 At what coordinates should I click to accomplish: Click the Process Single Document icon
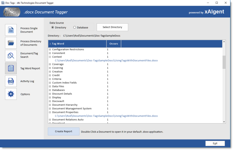click(x=11, y=30)
